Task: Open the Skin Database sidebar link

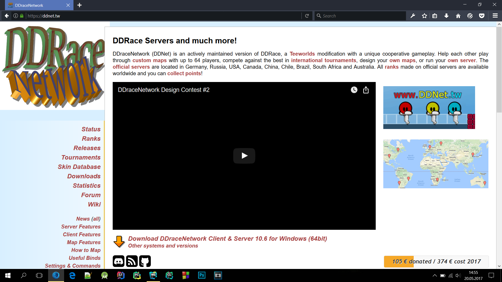Action: click(x=79, y=167)
